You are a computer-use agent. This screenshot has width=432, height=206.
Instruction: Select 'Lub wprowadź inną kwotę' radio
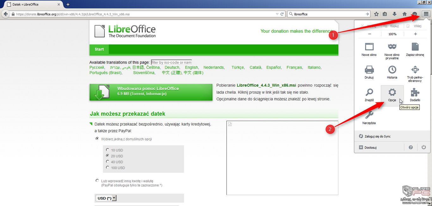(97, 181)
